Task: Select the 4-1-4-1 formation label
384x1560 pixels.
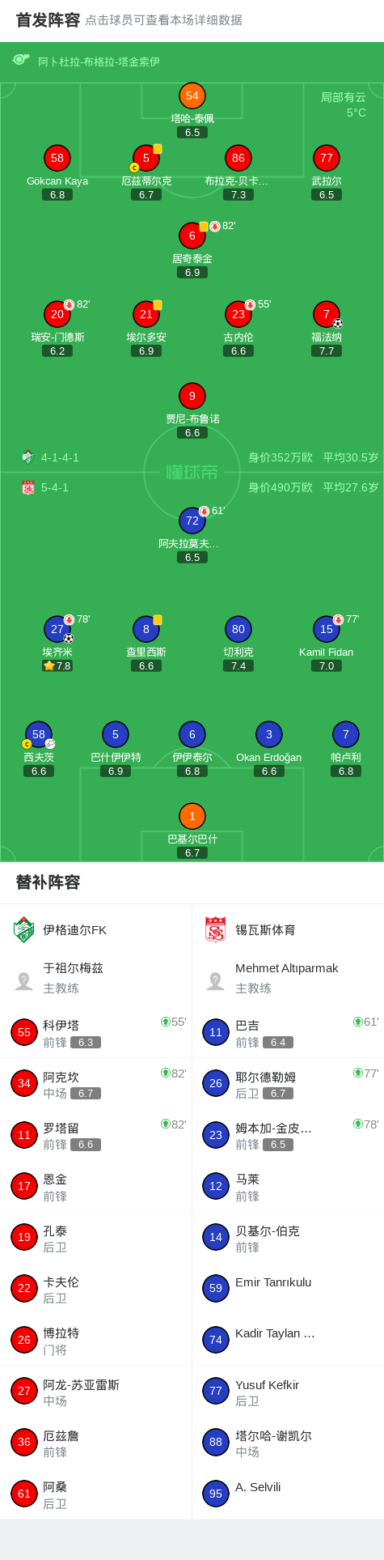Action: pos(60,457)
